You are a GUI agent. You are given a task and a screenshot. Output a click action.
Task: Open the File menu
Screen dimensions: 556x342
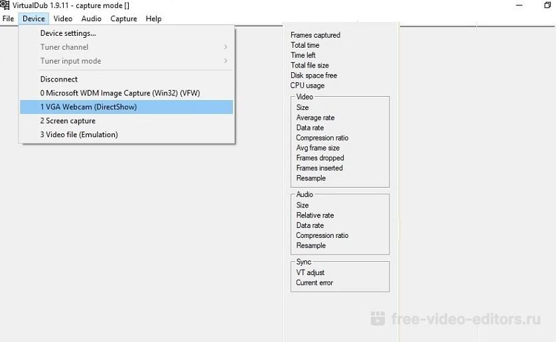point(8,19)
